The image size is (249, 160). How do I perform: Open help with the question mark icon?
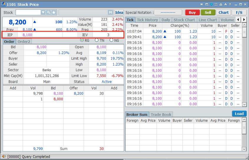pyautogui.click(x=230, y=4)
